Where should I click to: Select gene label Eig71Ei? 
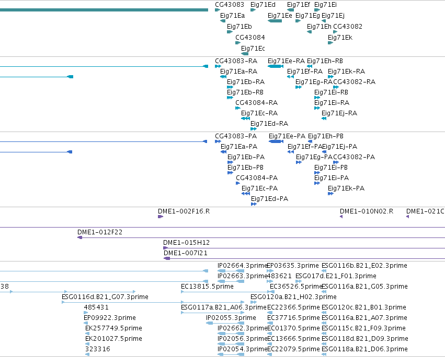pyautogui.click(x=325, y=5)
